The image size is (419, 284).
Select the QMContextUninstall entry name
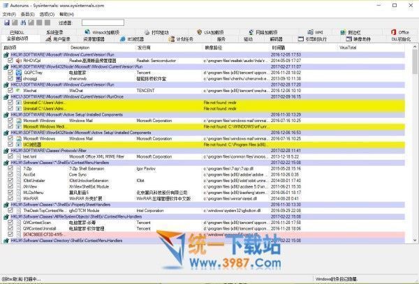tap(39, 228)
